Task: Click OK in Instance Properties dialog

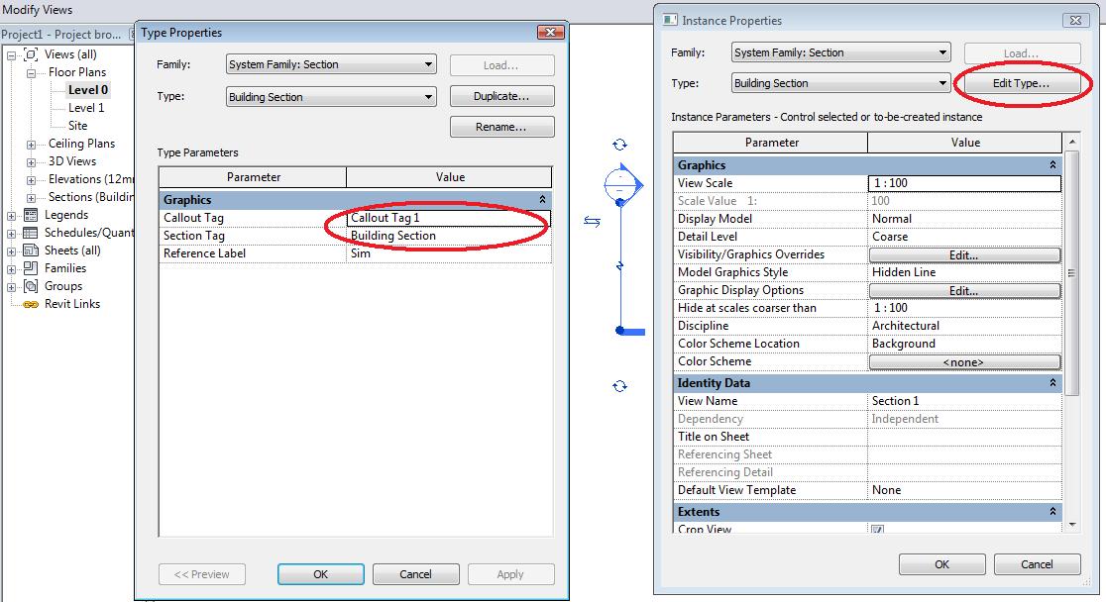Action: click(941, 564)
